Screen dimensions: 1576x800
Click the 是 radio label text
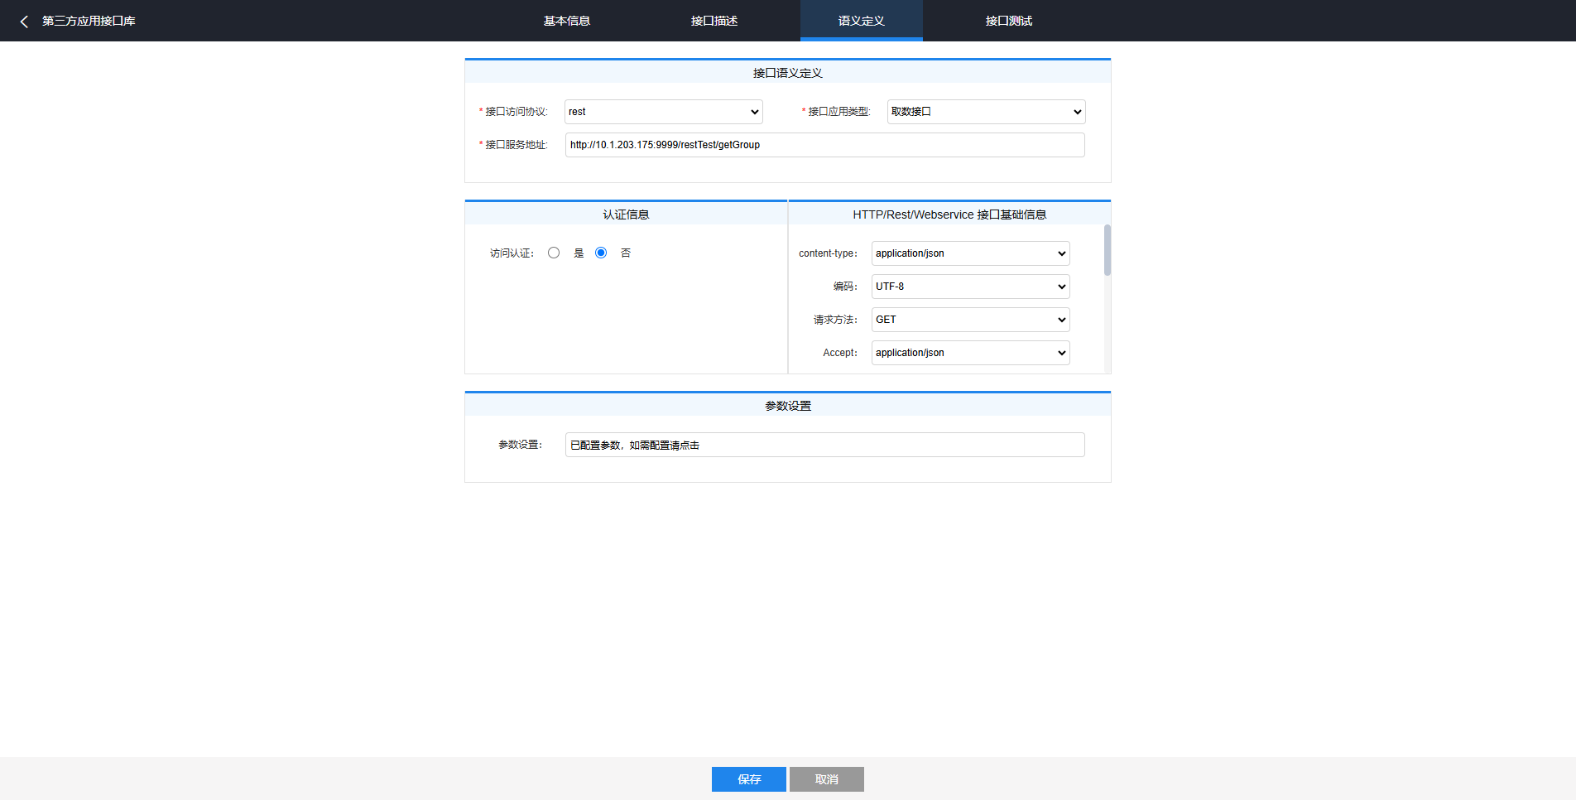coord(579,253)
